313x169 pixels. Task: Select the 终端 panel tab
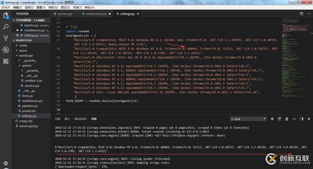94,119
